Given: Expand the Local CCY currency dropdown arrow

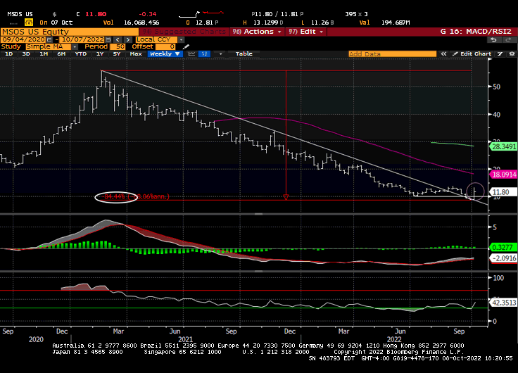Looking at the screenshot, I should [x=181, y=39].
